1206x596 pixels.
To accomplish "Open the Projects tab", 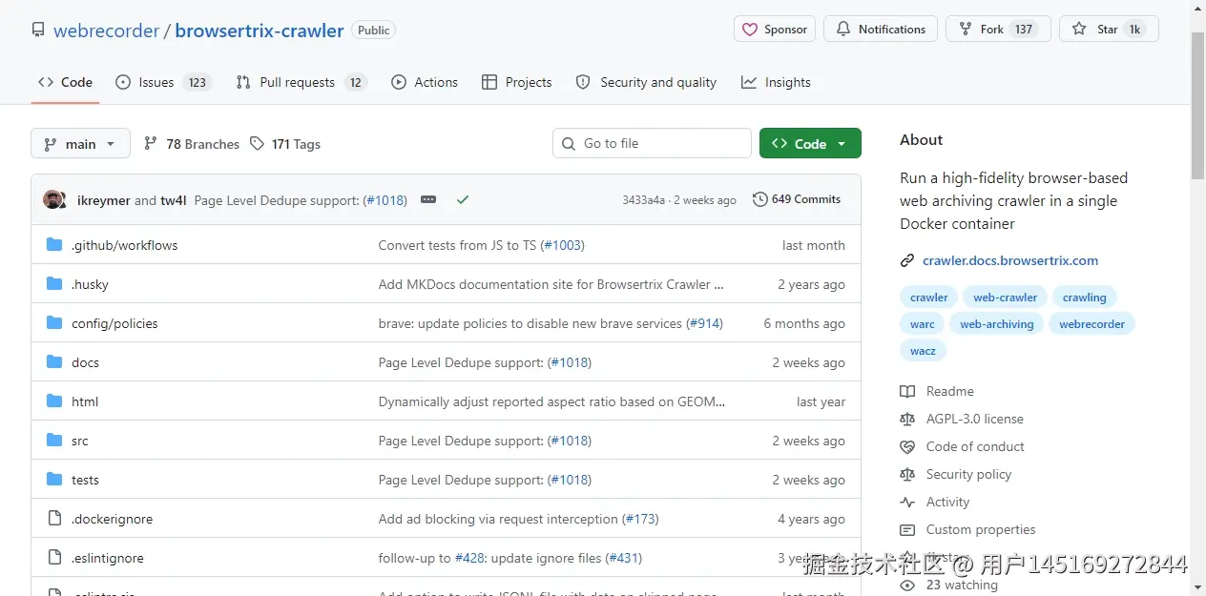I will pyautogui.click(x=517, y=82).
